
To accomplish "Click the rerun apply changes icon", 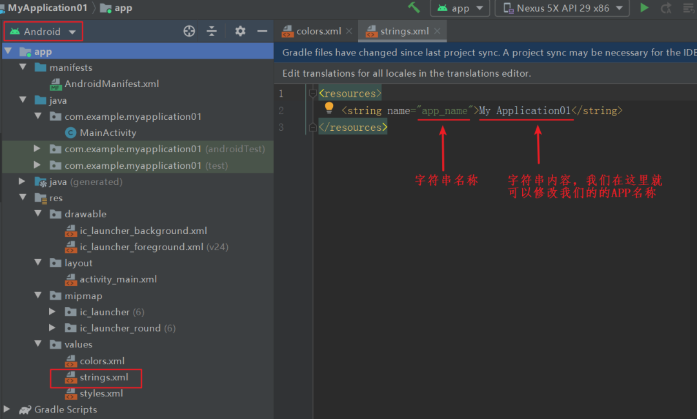I will (x=666, y=8).
